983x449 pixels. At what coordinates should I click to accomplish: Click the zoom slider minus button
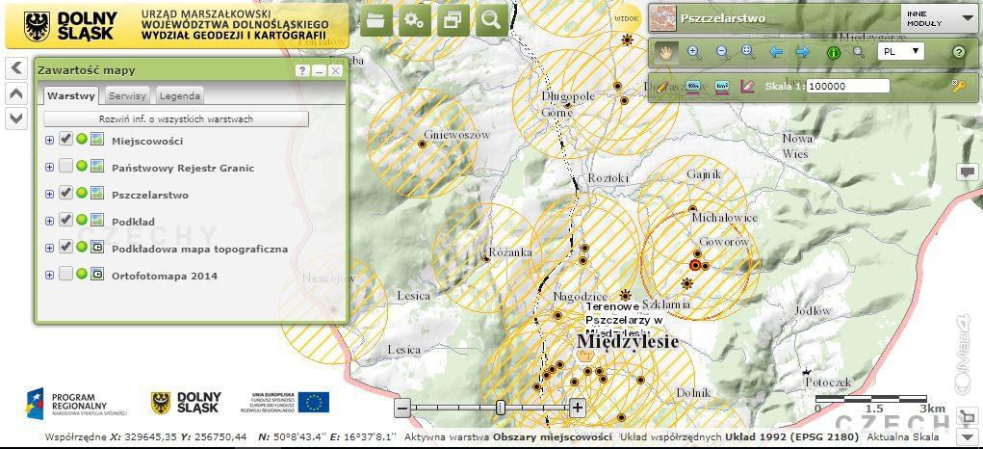pos(402,409)
